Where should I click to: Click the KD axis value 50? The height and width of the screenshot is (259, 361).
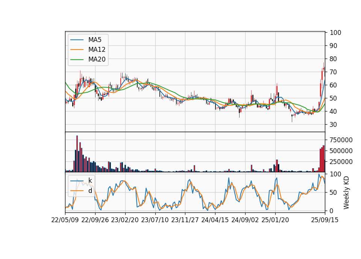click(334, 192)
